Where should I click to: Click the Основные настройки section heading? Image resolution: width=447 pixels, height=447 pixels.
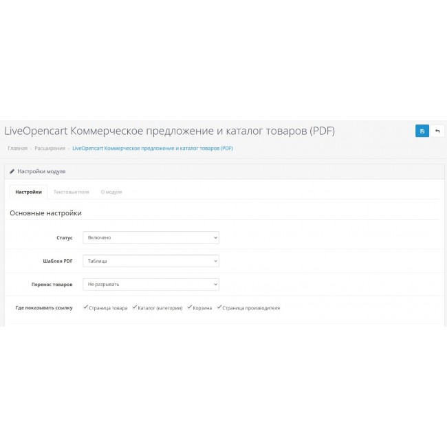click(45, 213)
